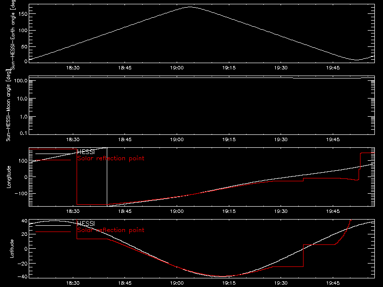383x287 pixels.
Task: Click 'Solar reflection point' legend text in Longitude plot
Action: tap(111, 158)
